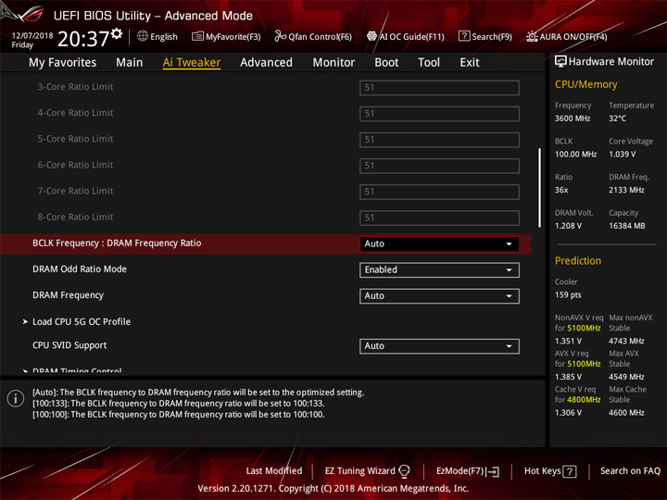Viewport: 667px width, 500px height.
Task: Click the 3-Core Ratio Limit field
Action: (439, 88)
